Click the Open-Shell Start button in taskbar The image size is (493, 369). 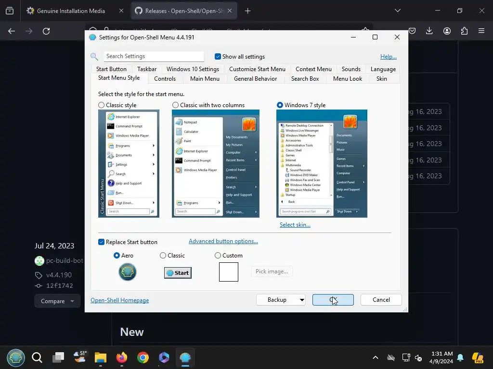pyautogui.click(x=16, y=357)
